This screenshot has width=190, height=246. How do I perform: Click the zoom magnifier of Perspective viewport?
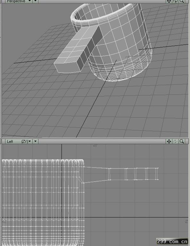pos(182,1)
